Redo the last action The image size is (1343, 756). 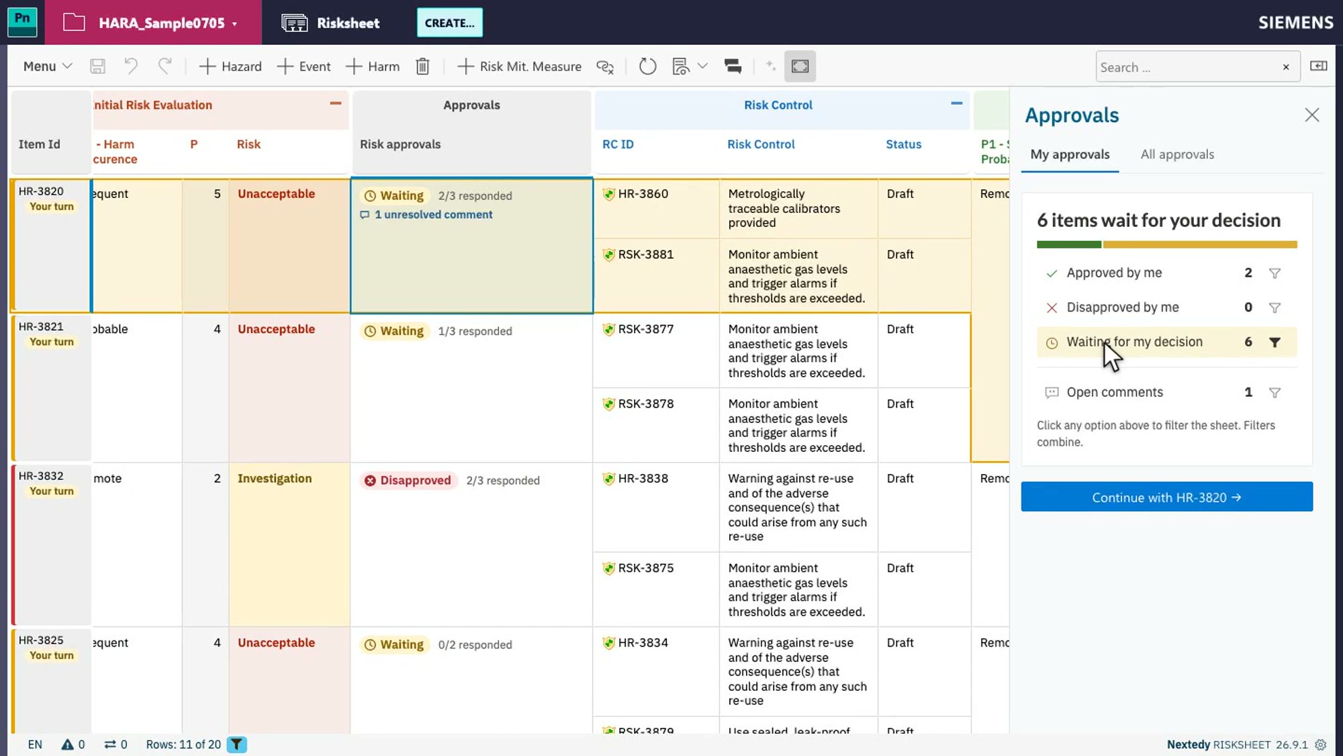click(165, 66)
